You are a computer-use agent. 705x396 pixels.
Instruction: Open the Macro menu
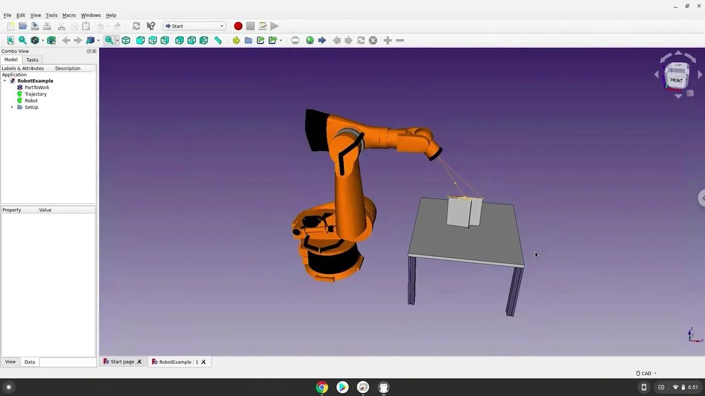pos(69,15)
